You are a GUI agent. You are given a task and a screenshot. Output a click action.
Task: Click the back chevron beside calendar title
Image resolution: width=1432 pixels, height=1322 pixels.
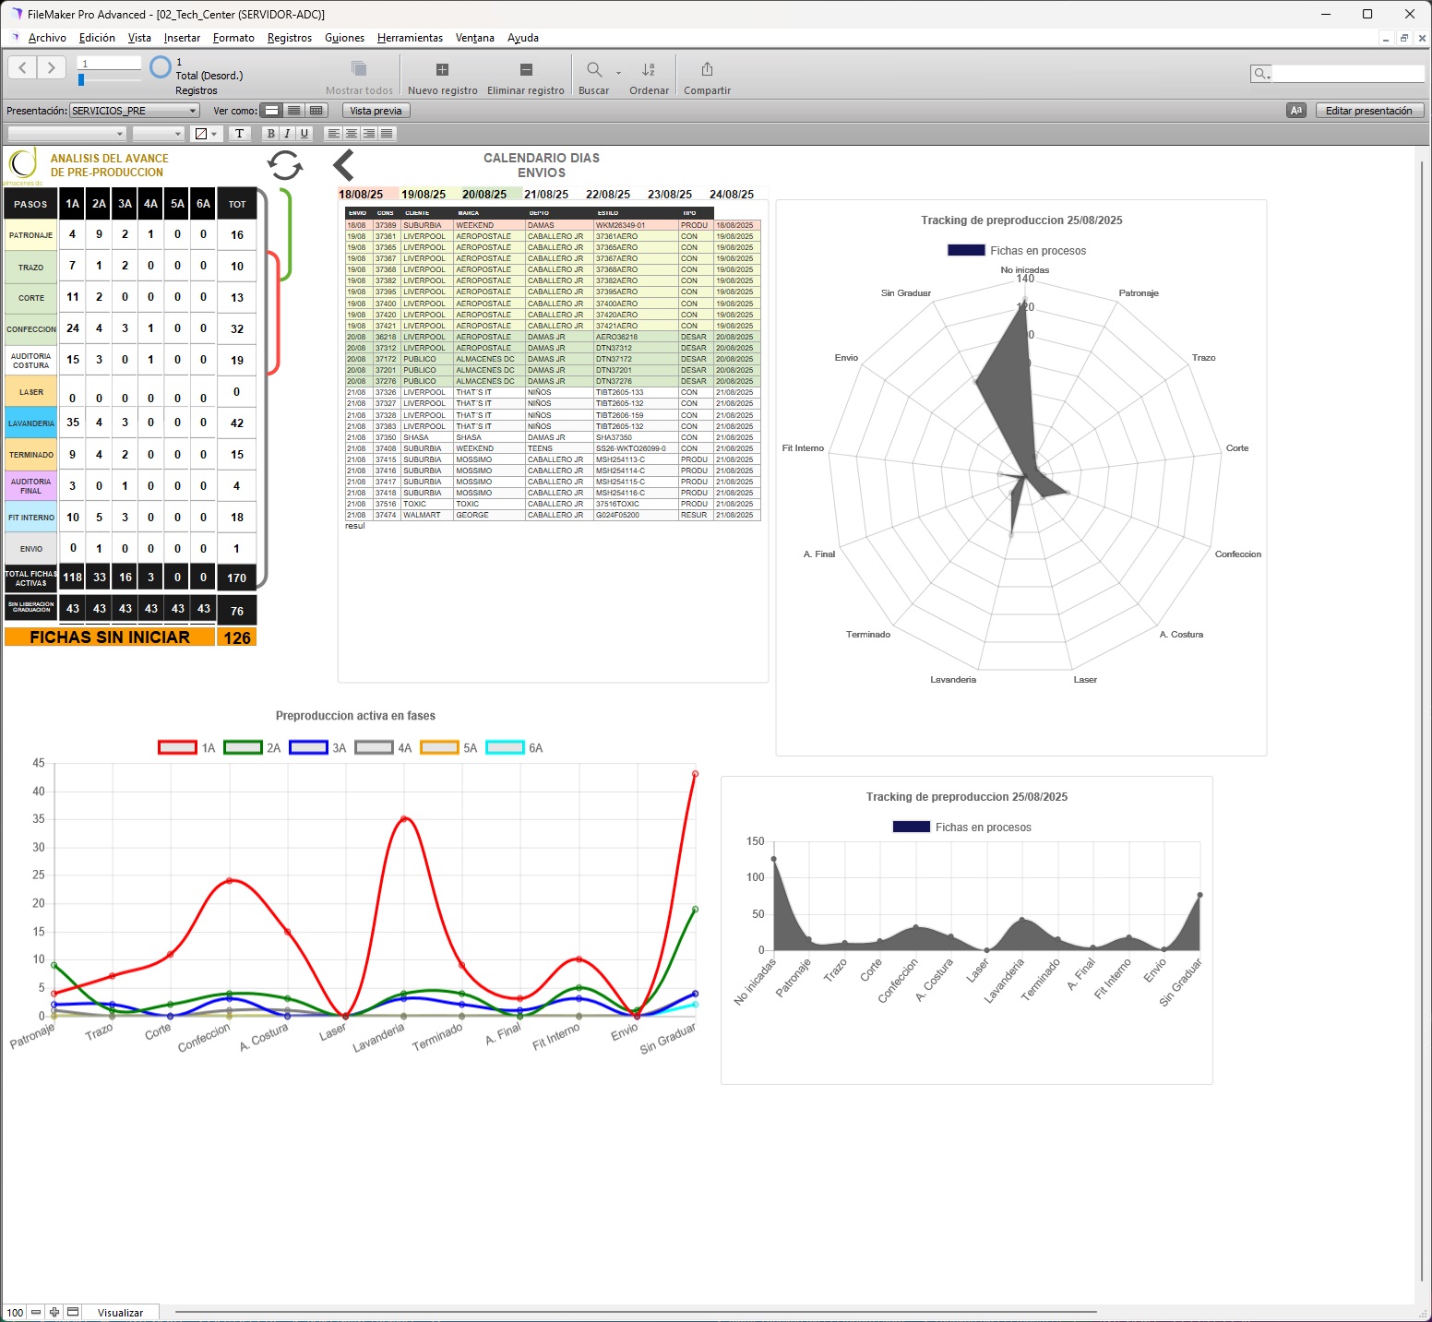coord(343,166)
